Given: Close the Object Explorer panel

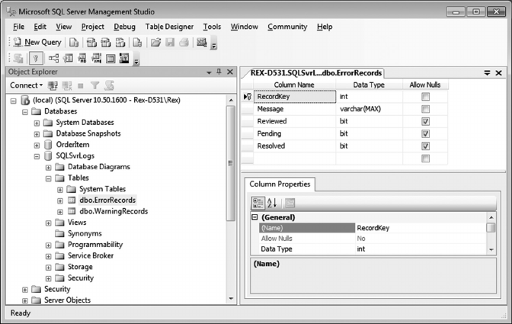Looking at the screenshot, I should coord(230,72).
